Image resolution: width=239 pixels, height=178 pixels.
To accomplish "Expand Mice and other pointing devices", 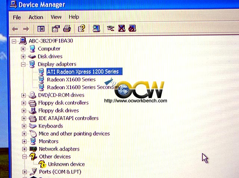I will click(x=24, y=134).
